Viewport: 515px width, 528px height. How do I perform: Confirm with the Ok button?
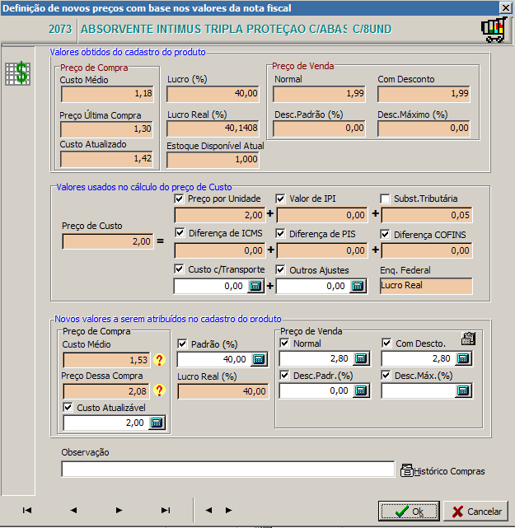409,512
